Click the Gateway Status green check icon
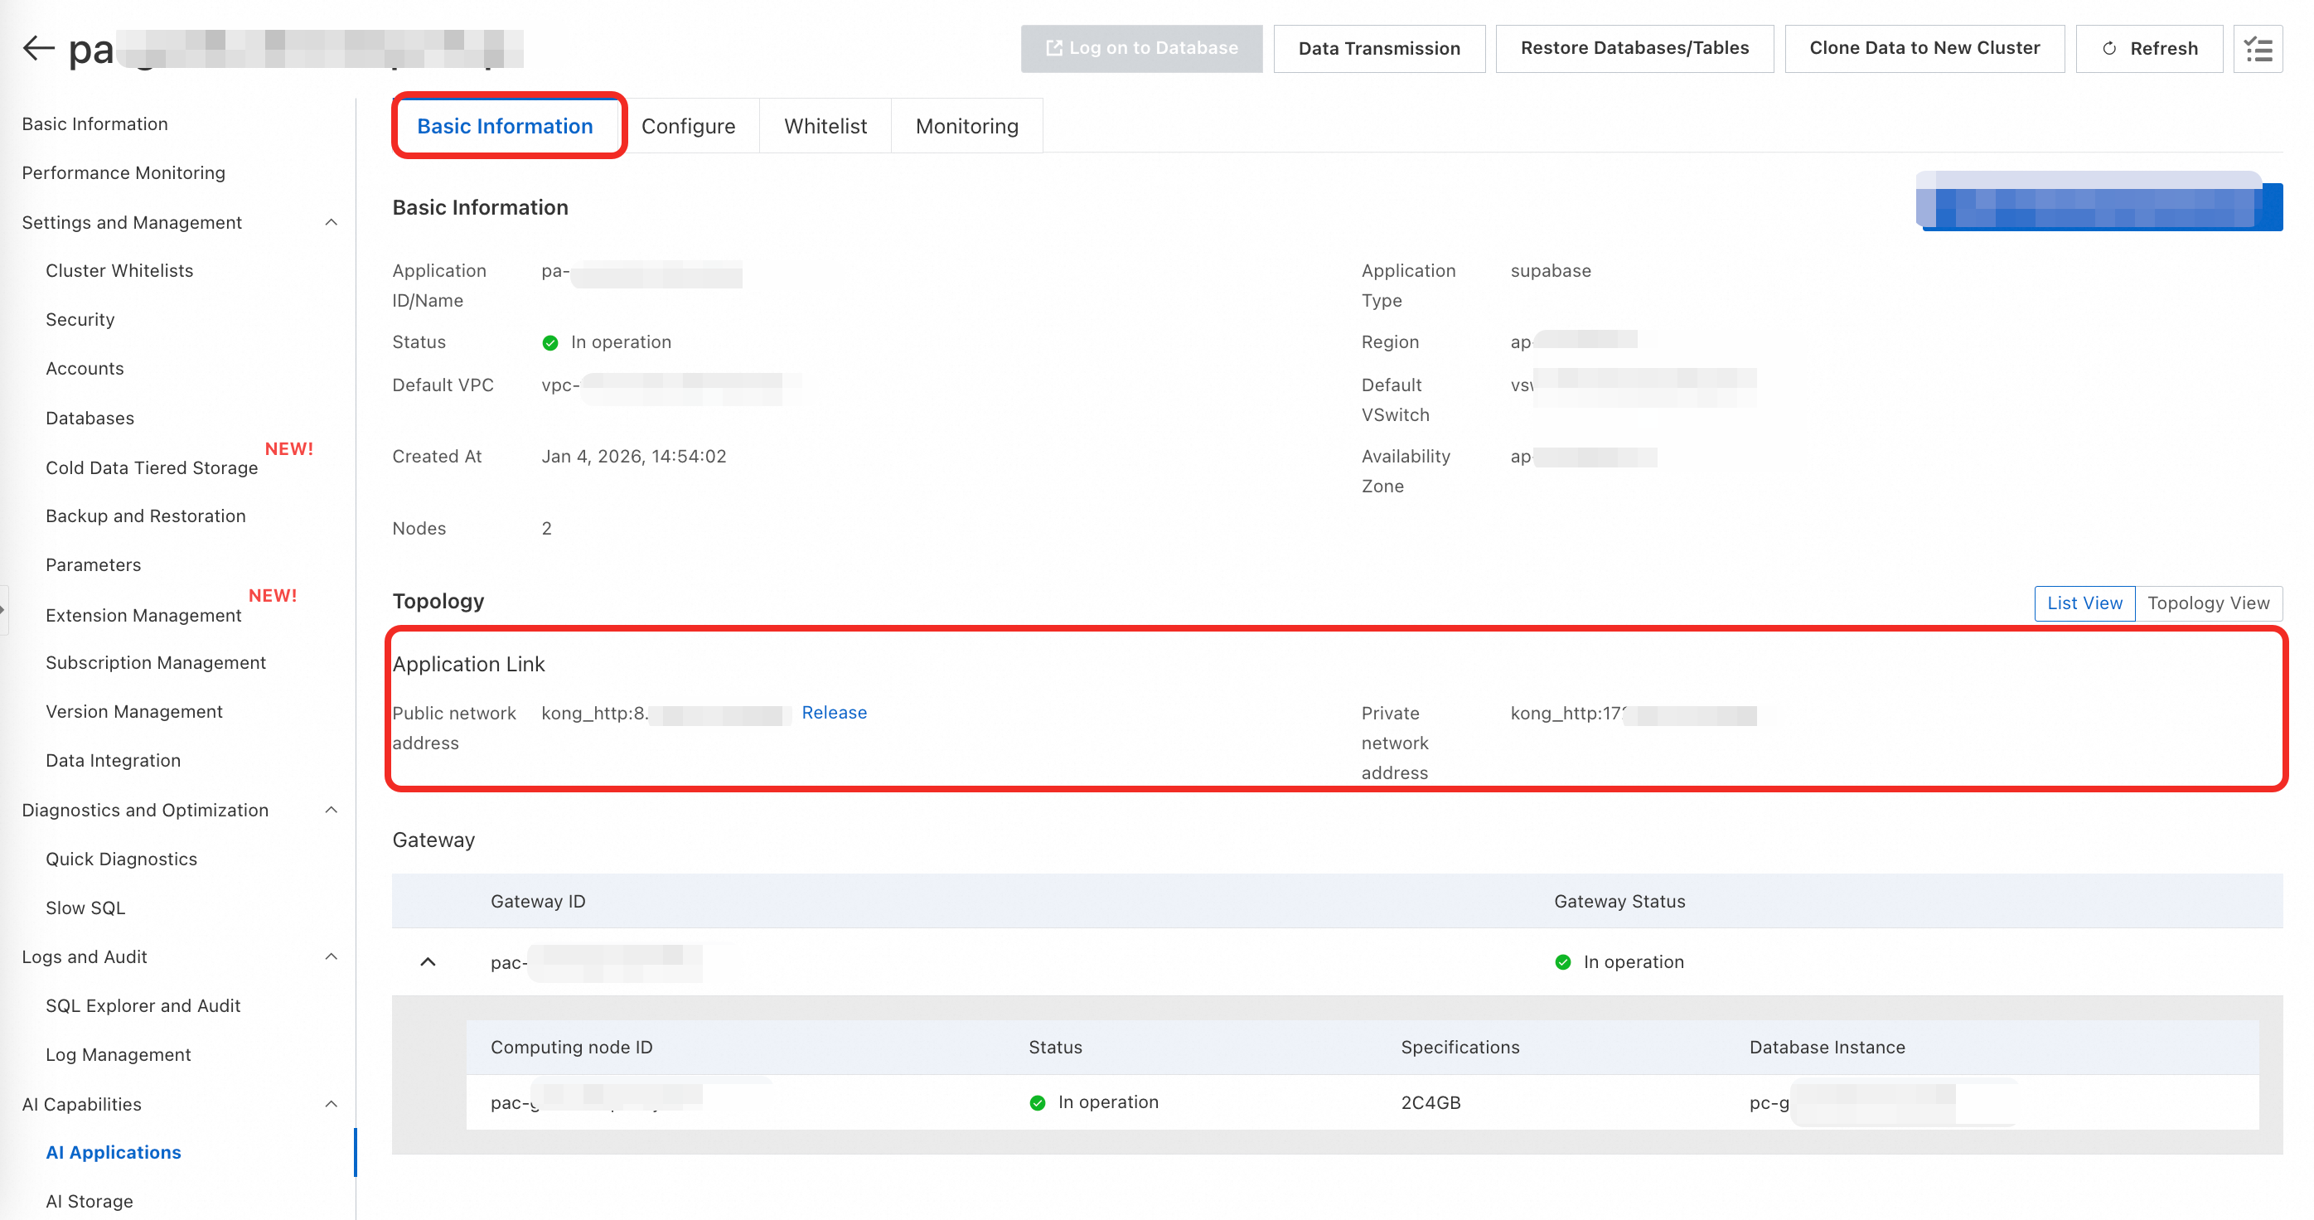The image size is (2314, 1220). point(1563,962)
